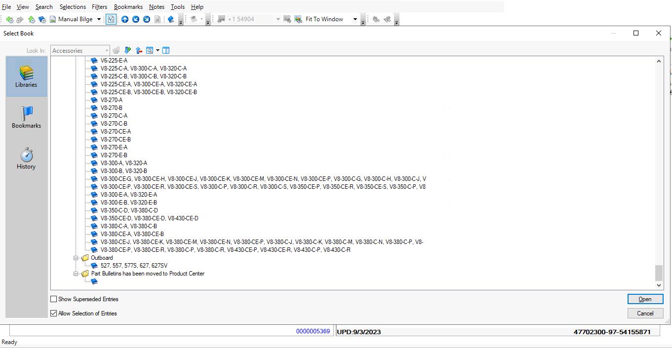Click the expand all tree icon
Image resolution: width=672 pixels, height=348 pixels.
pos(128,50)
